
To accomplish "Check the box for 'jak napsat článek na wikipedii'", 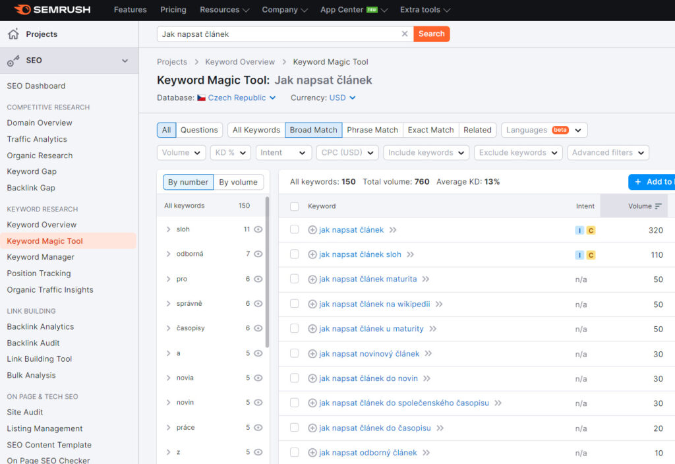I will click(295, 304).
